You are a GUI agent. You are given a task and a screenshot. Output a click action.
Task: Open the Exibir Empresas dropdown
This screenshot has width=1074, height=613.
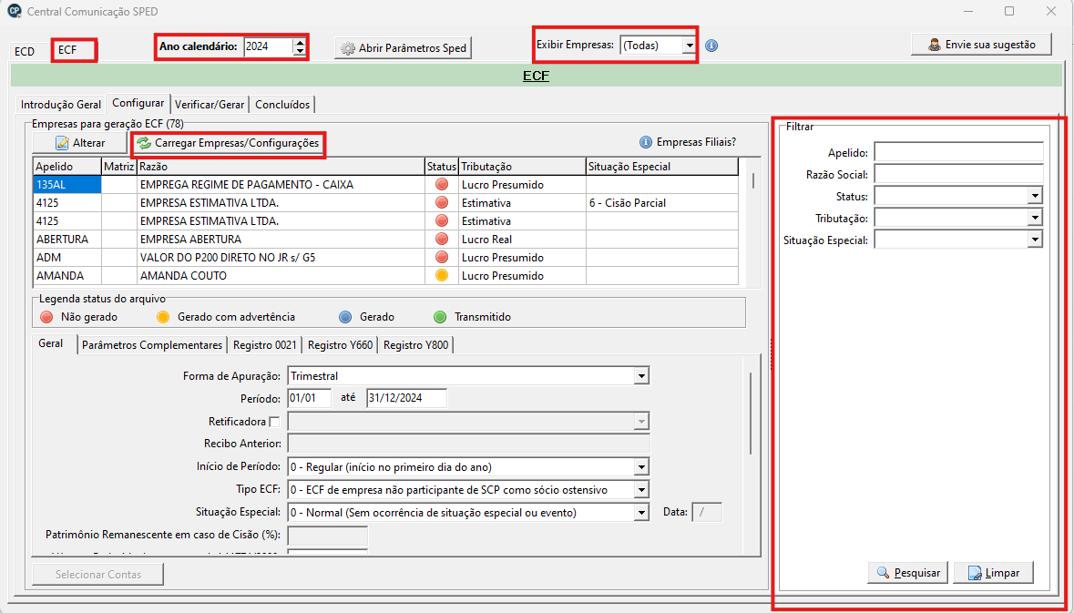coord(689,45)
